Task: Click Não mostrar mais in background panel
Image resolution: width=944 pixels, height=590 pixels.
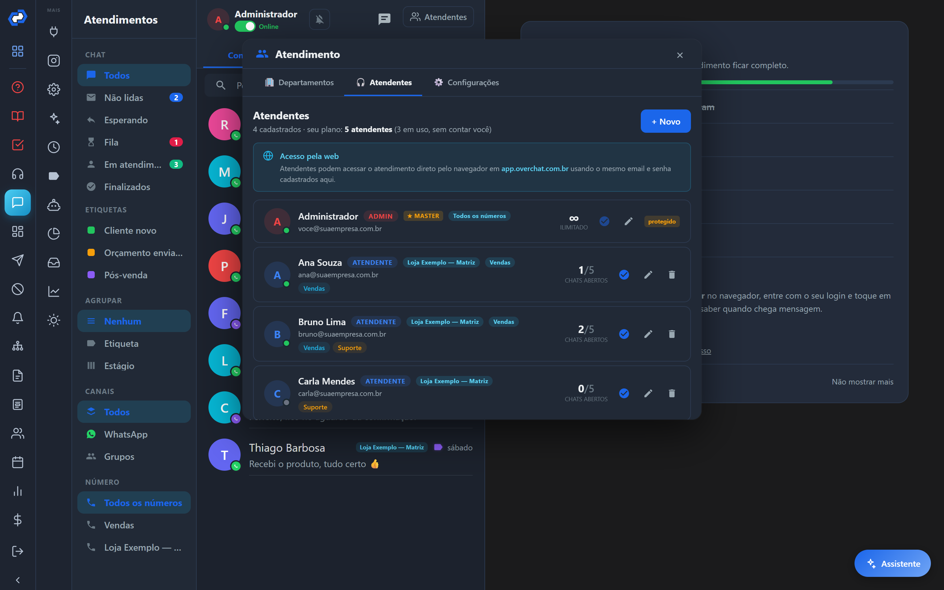Action: coord(862,382)
